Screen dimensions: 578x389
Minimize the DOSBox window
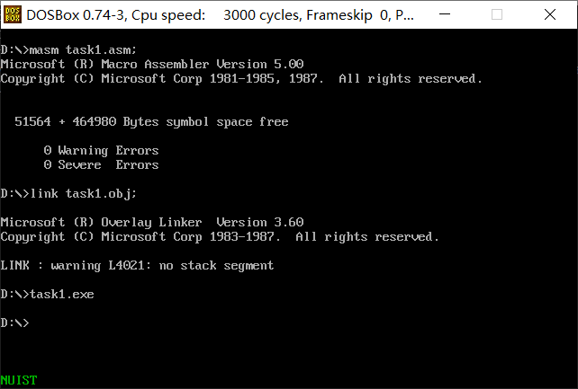(x=445, y=14)
